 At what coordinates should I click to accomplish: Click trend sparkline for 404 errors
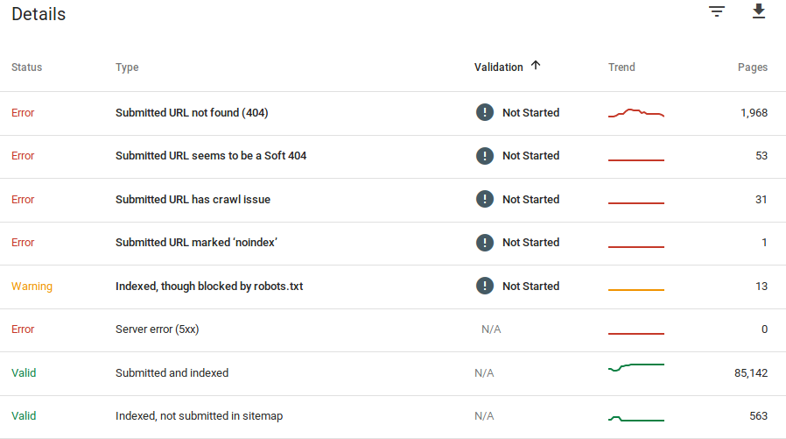[x=636, y=113]
